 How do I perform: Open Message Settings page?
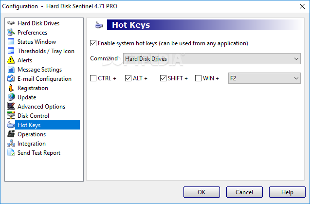point(39,70)
